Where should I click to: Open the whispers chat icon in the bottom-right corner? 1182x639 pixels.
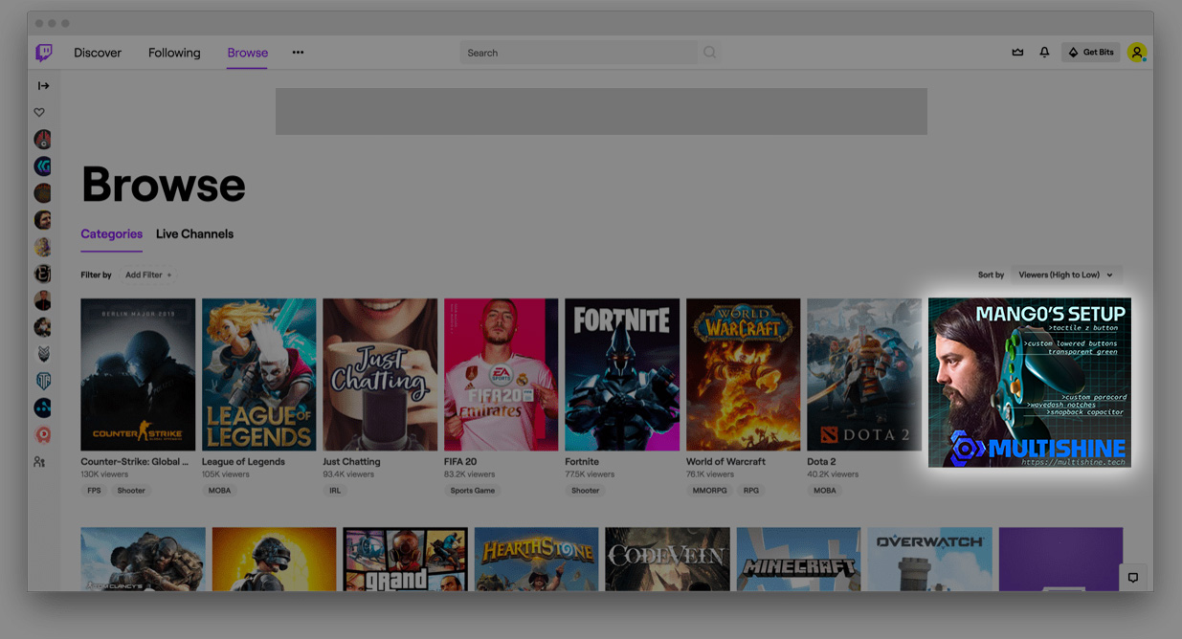coord(1132,578)
